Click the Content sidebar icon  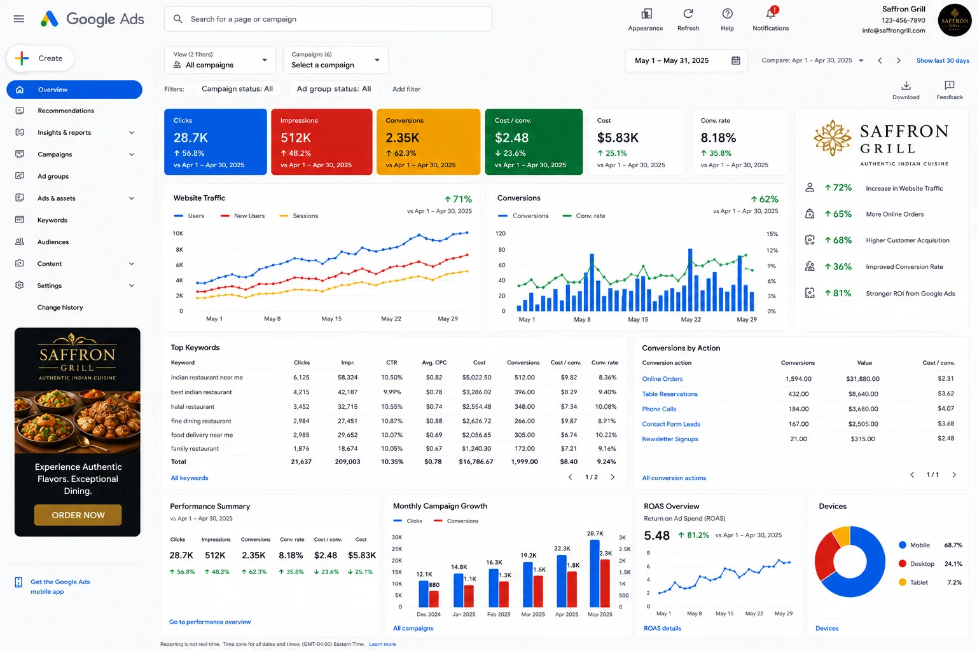click(x=20, y=264)
